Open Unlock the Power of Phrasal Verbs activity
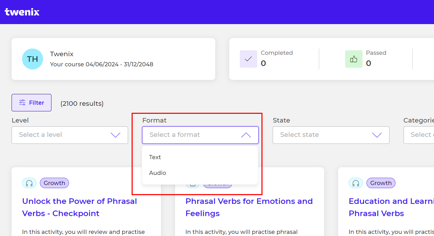 (x=79, y=207)
